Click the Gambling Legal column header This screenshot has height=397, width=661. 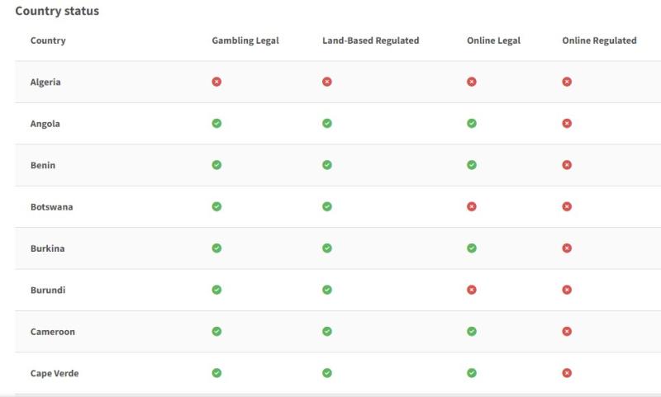245,40
